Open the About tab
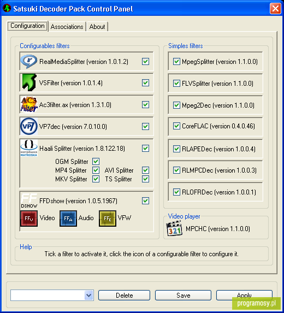284x313 pixels. (97, 27)
